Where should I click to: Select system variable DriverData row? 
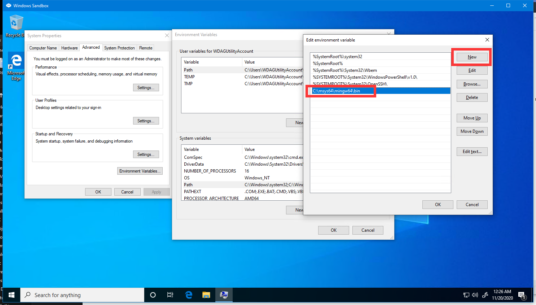pyautogui.click(x=243, y=164)
